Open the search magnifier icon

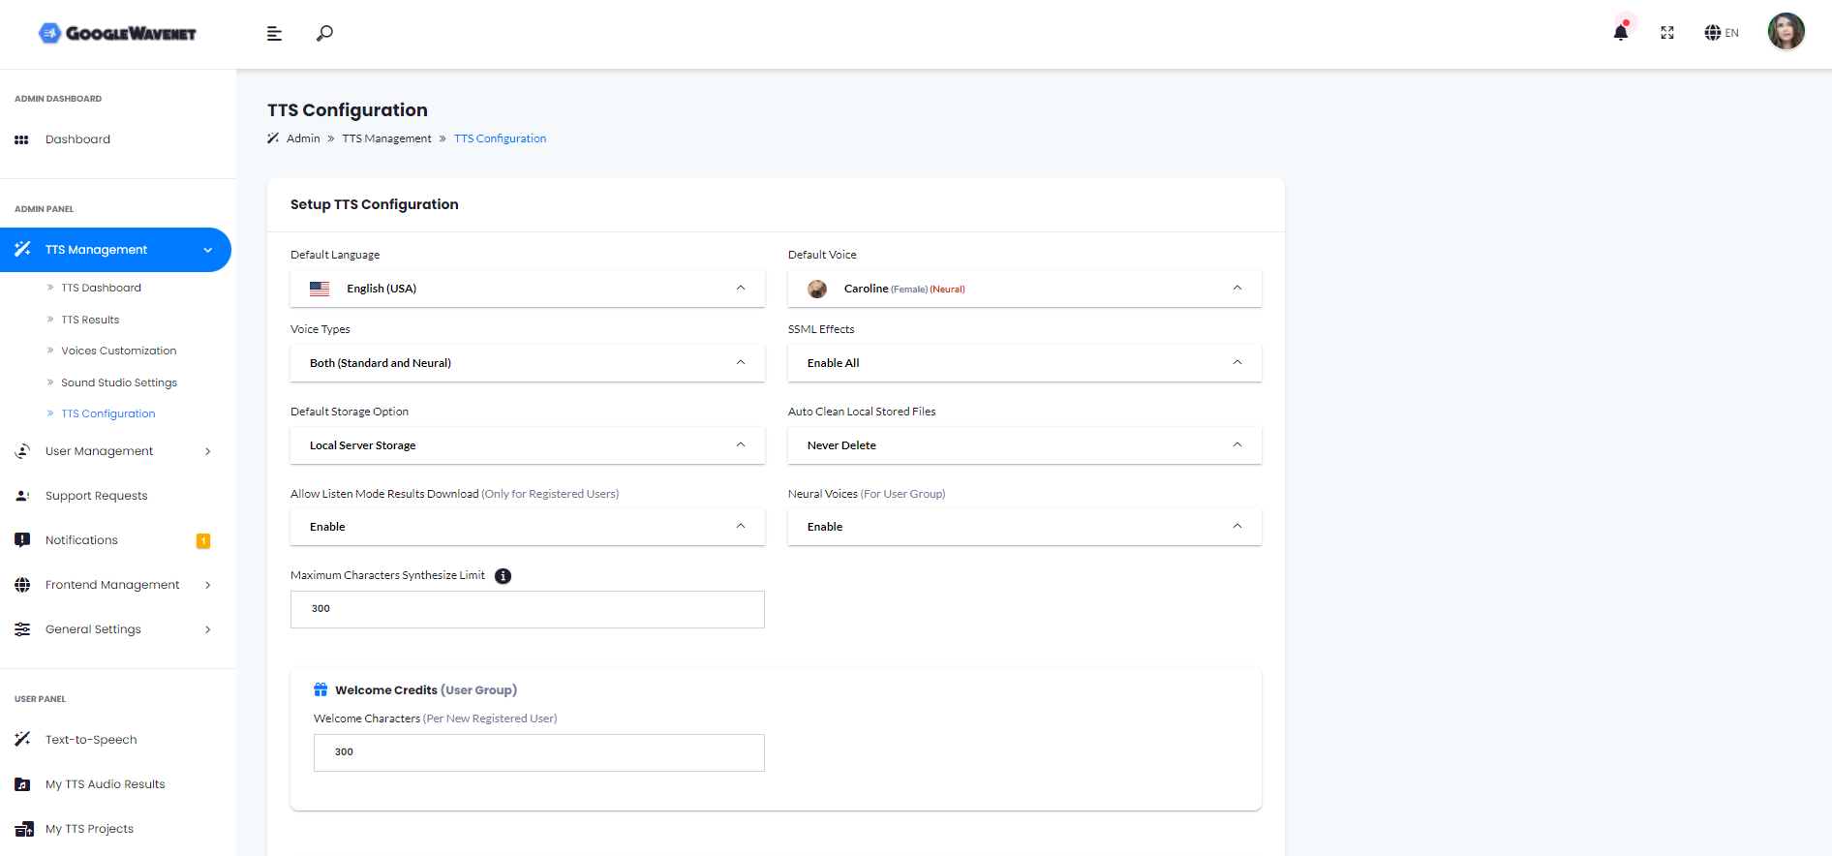click(x=324, y=33)
